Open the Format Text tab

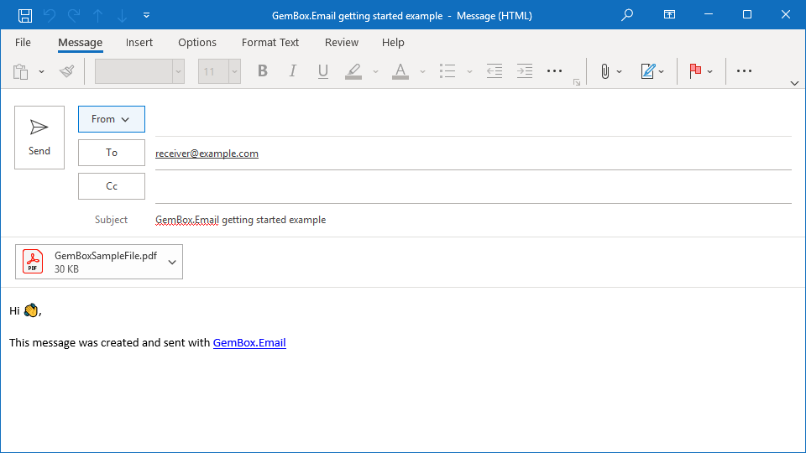point(270,43)
